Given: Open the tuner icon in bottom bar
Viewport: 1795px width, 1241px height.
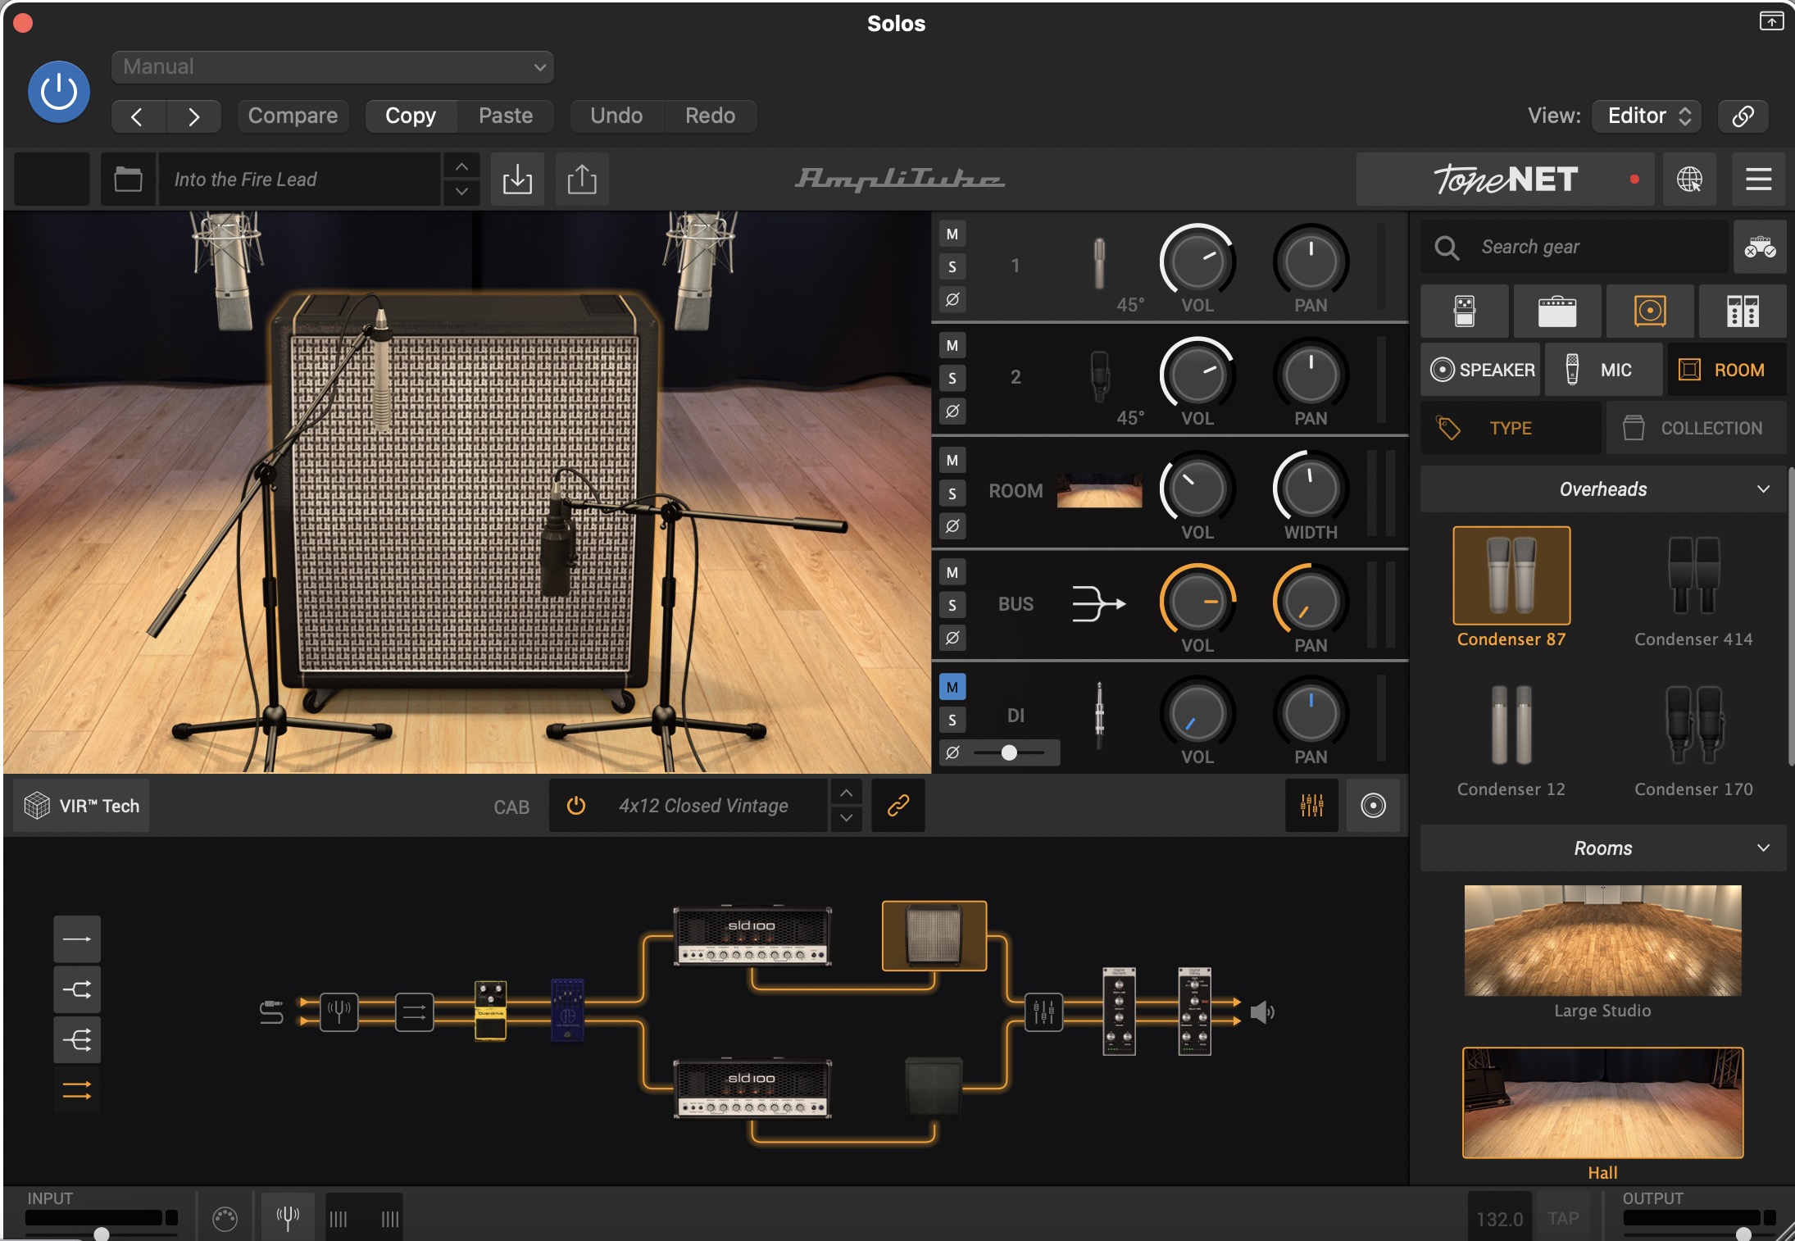Looking at the screenshot, I should tap(288, 1218).
